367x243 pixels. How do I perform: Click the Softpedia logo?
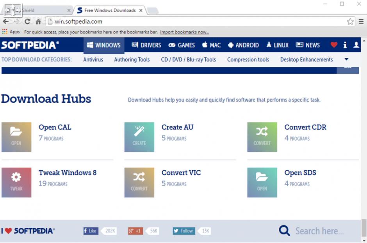pos(30,45)
